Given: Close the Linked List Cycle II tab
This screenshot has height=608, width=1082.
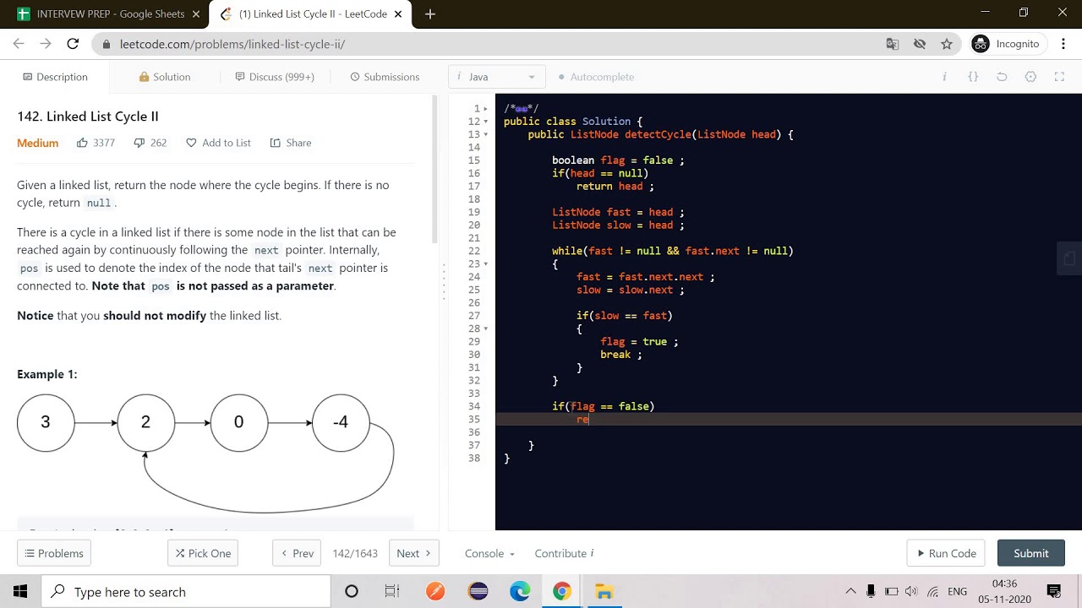Looking at the screenshot, I should [x=398, y=14].
